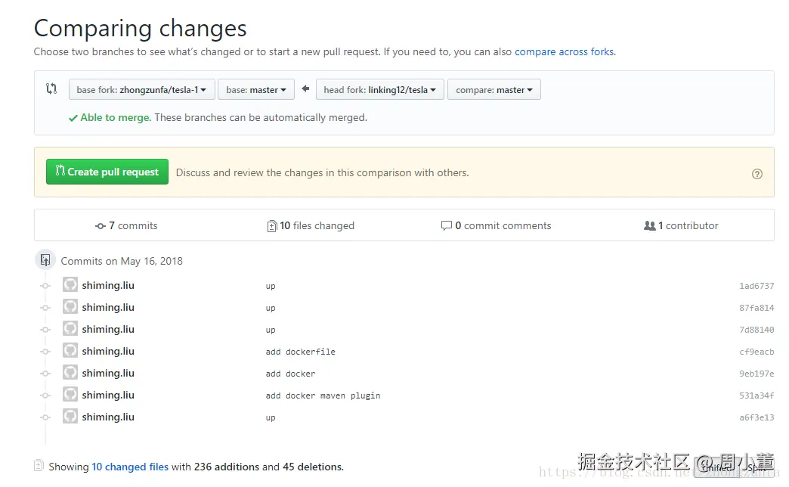Click author shiming.liu on commit 1ad6737
The image size is (789, 487).
click(108, 286)
